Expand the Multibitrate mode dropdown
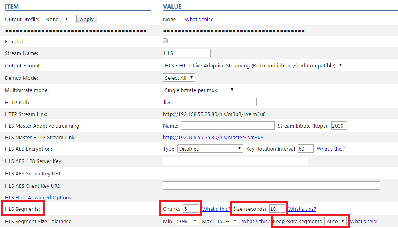Viewport: 398px width, 228px height. pos(199,90)
